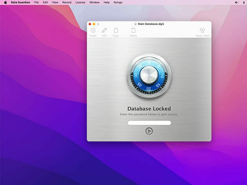
Task: Click the Edit pencil toolbar icon
Action: (104, 31)
